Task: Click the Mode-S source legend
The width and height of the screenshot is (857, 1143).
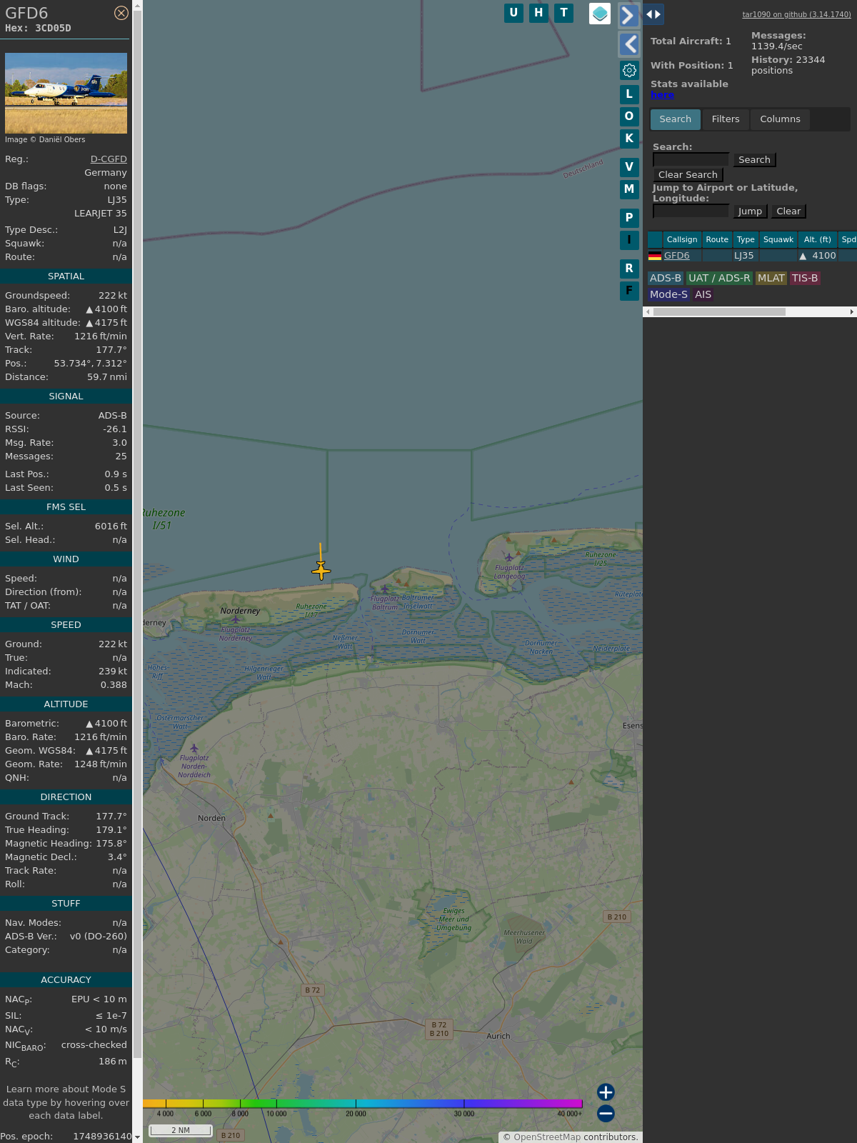Action: [x=669, y=295]
